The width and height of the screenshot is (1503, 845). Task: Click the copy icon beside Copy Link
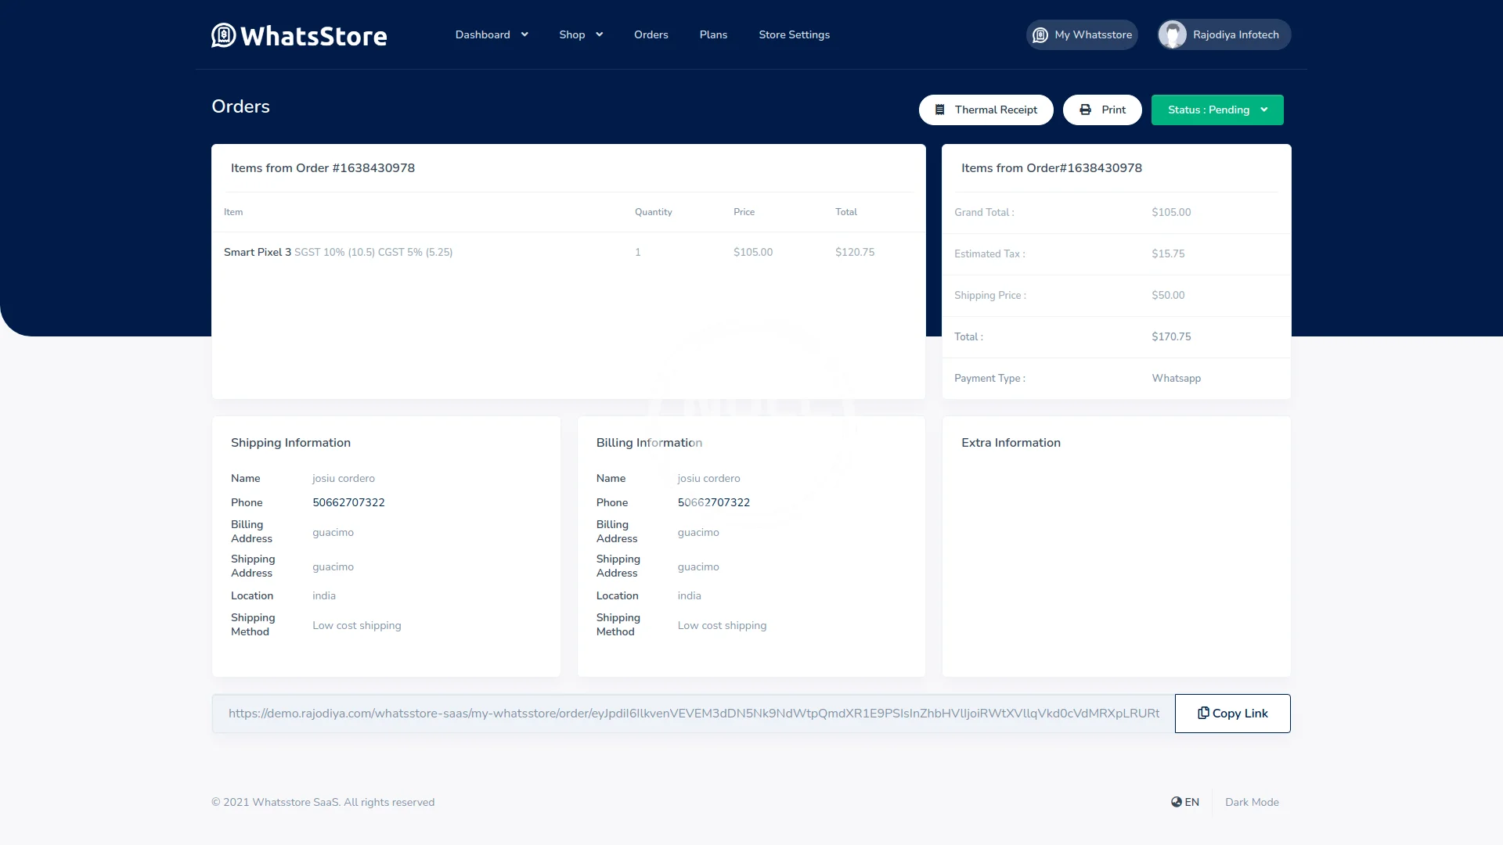tap(1203, 713)
